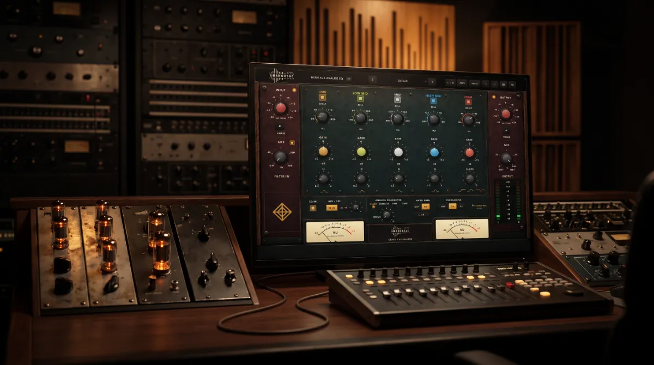Open plugin settings via the gear icon

pyautogui.click(x=504, y=84)
